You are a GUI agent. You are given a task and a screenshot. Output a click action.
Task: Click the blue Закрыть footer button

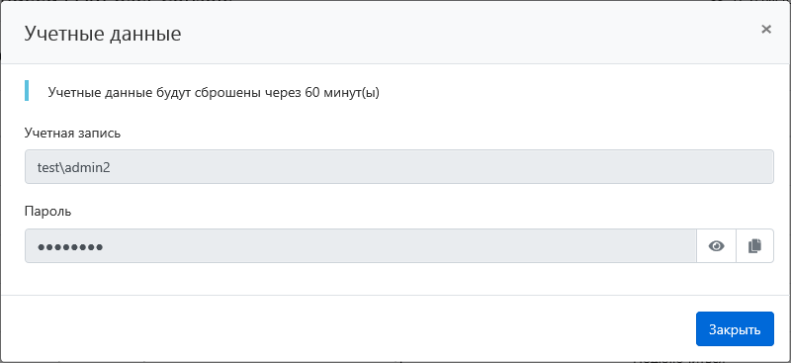735,329
